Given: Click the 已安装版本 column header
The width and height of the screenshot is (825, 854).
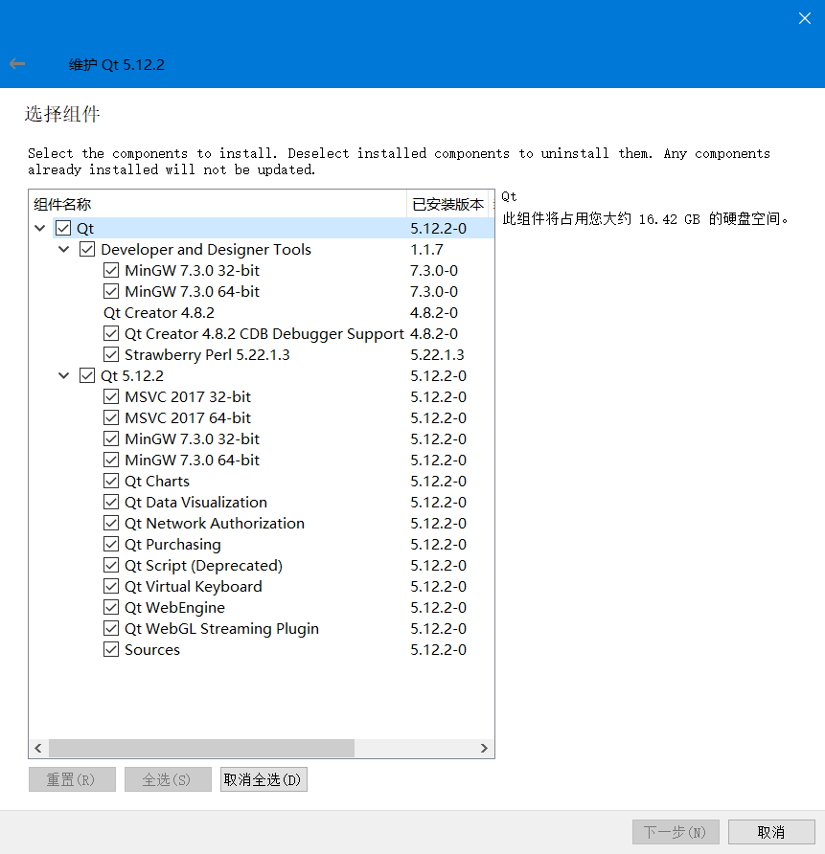Looking at the screenshot, I should 447,204.
